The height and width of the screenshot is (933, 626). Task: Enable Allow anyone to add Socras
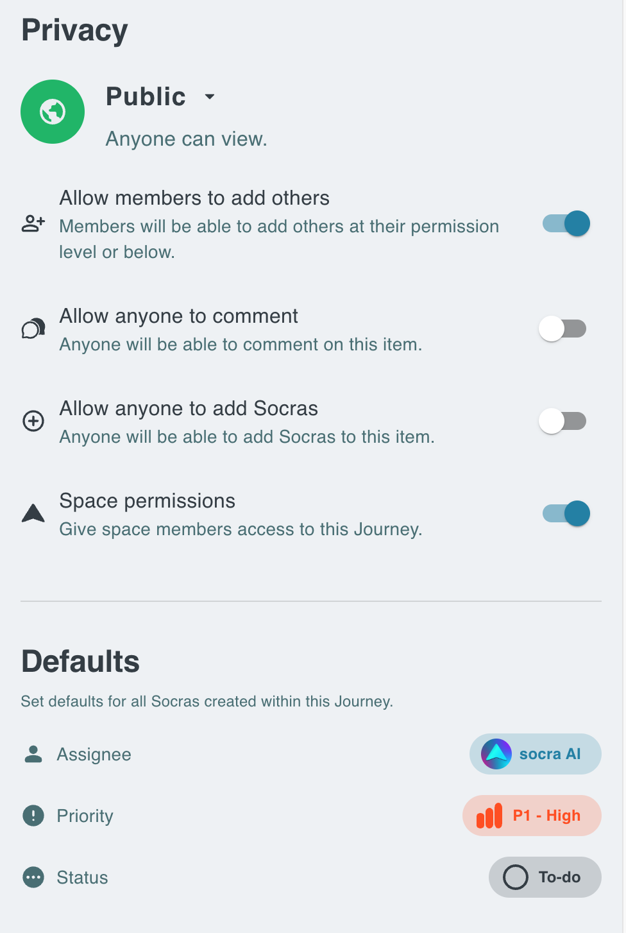563,421
